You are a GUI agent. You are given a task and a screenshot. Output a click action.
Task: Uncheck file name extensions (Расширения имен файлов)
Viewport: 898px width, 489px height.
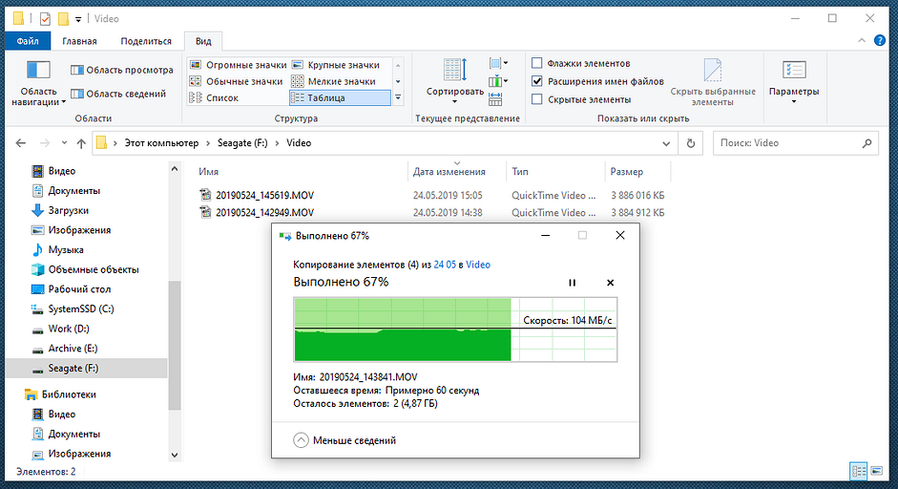click(x=537, y=81)
